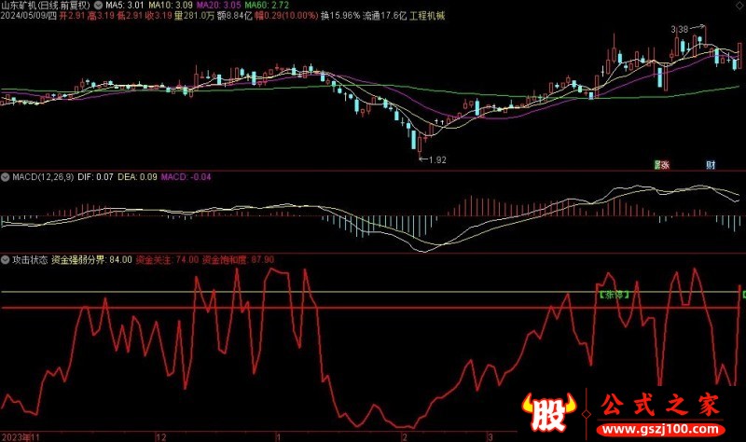This screenshot has width=746, height=442.
Task: Click the 3.38 high price marker
Action: 680,30
